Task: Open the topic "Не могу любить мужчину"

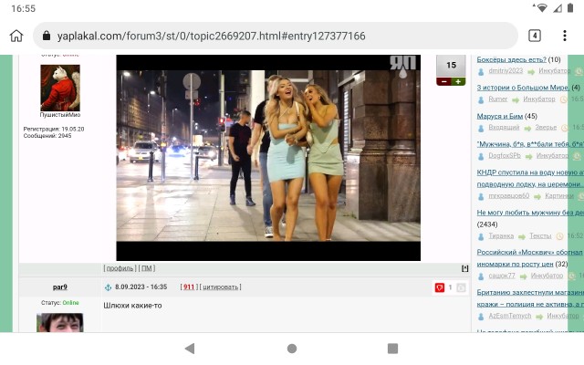Action: pos(530,213)
